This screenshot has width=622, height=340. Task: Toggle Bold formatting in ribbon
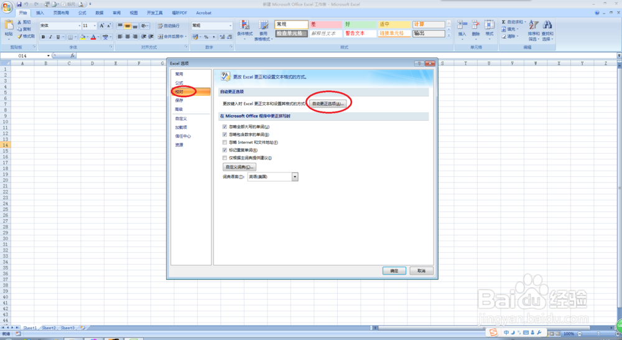point(44,37)
